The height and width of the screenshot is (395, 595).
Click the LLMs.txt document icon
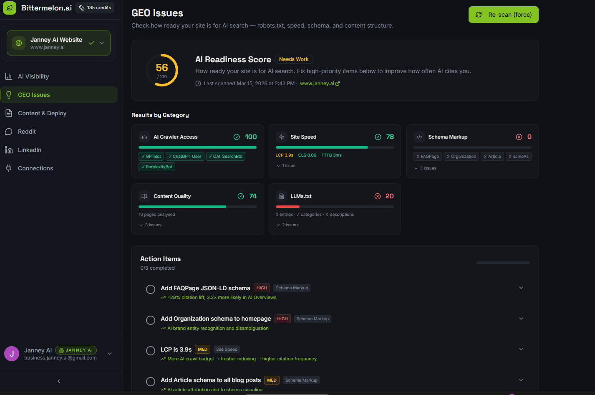[x=282, y=196]
